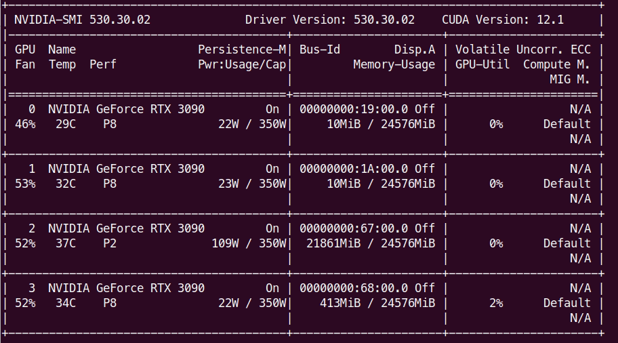
Task: Click the 413MiB / 24576MiB memory usage
Action: pyautogui.click(x=377, y=303)
